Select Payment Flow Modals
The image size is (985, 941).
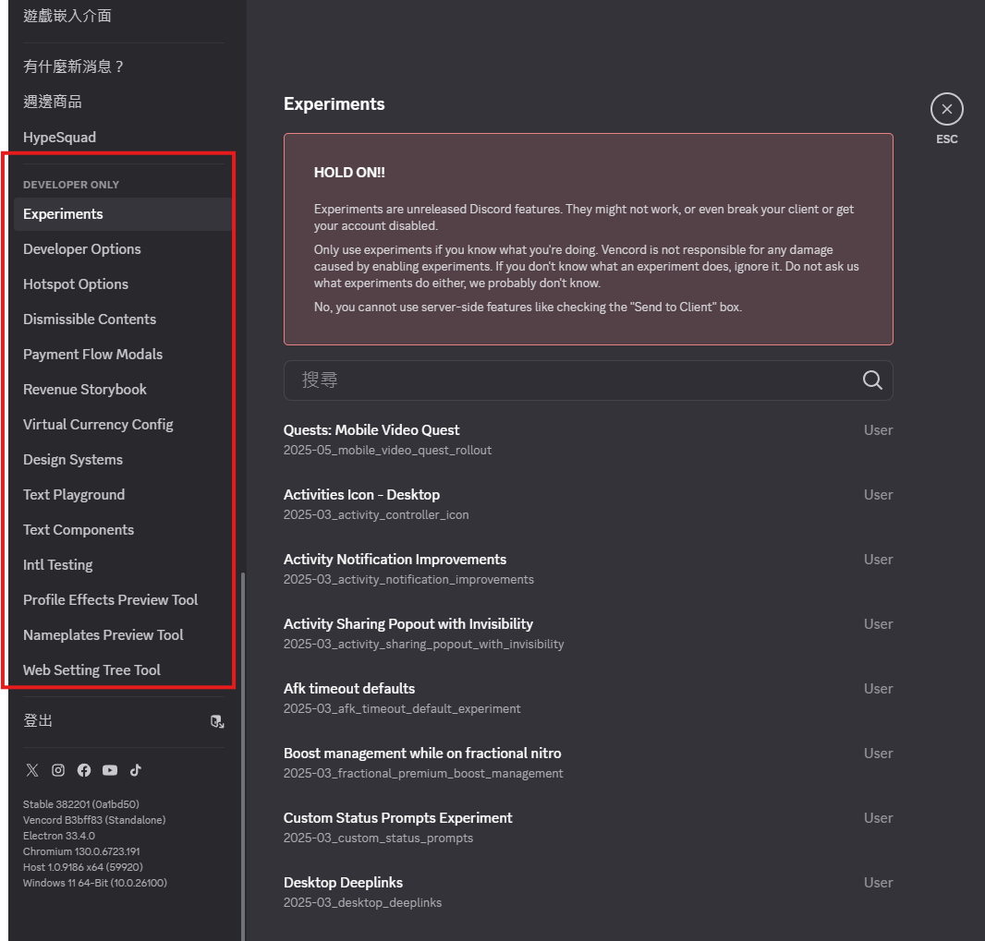(x=123, y=355)
